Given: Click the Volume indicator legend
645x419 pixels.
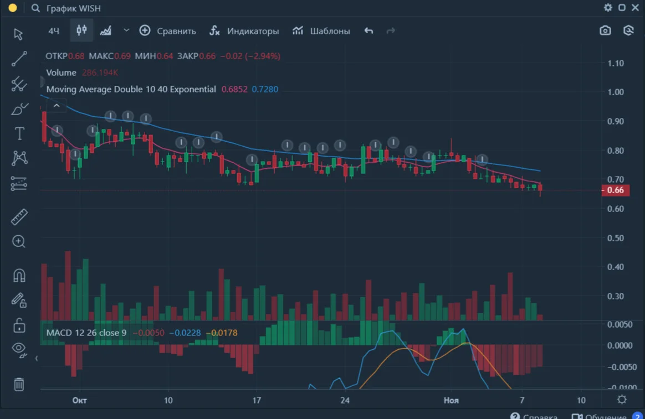Looking at the screenshot, I should pyautogui.click(x=62, y=73).
